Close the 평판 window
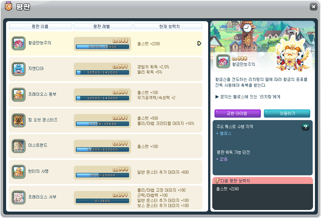 (313, 7)
